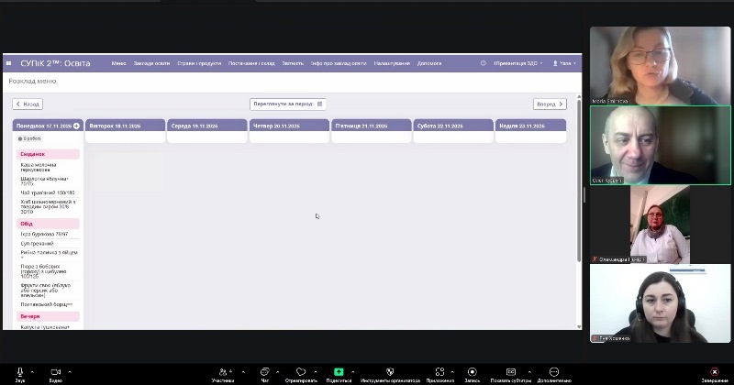
Task: Click the 'В роботі' status badge
Action: pos(29,138)
